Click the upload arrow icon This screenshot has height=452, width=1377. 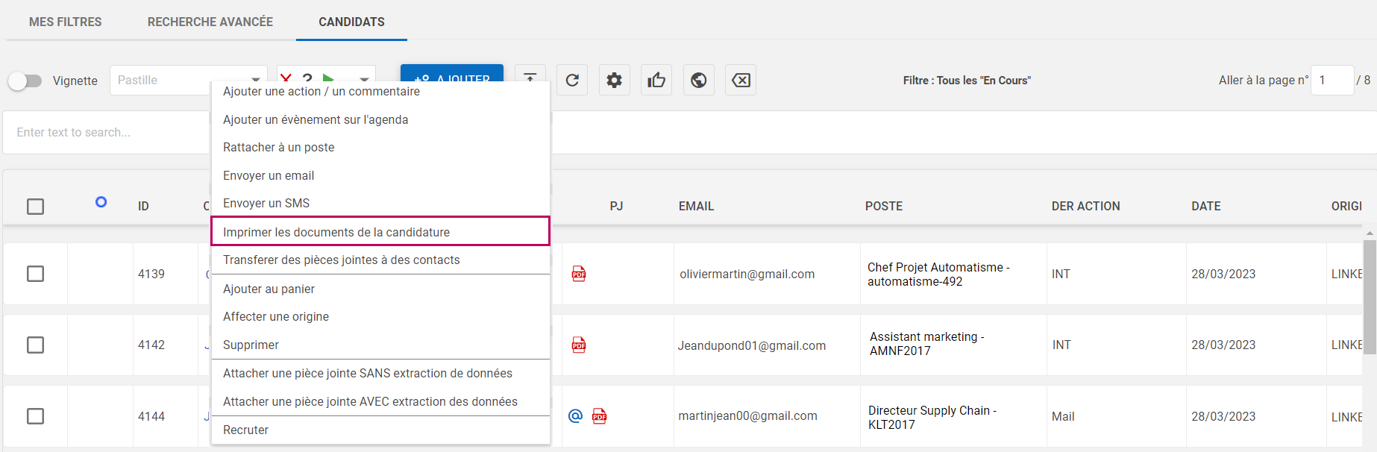[530, 75]
